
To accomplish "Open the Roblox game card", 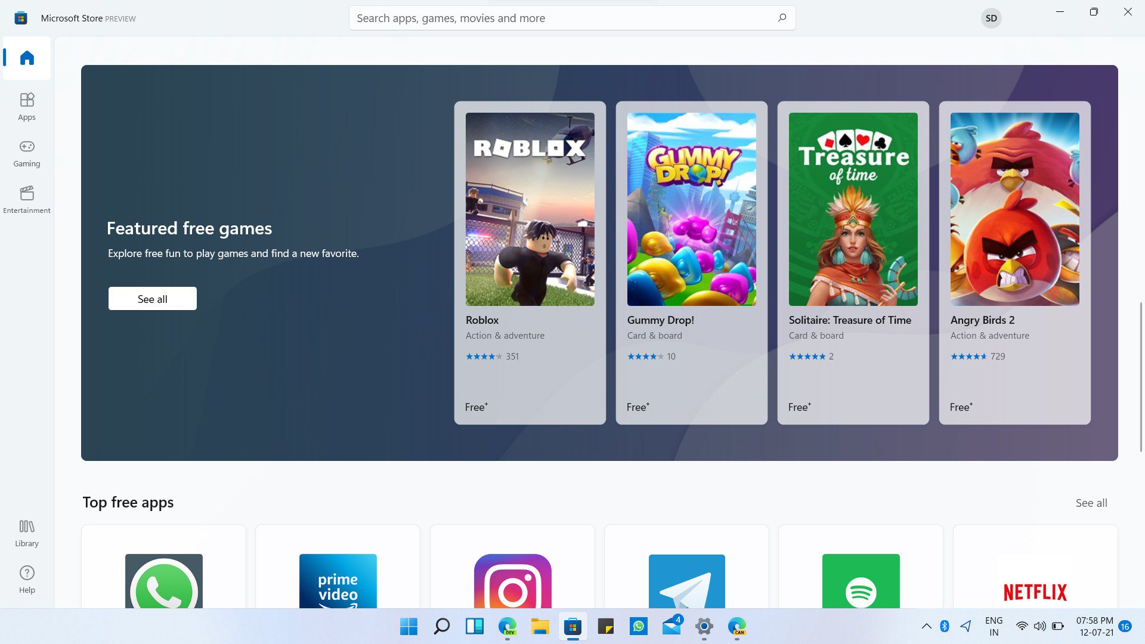I will coord(530,262).
